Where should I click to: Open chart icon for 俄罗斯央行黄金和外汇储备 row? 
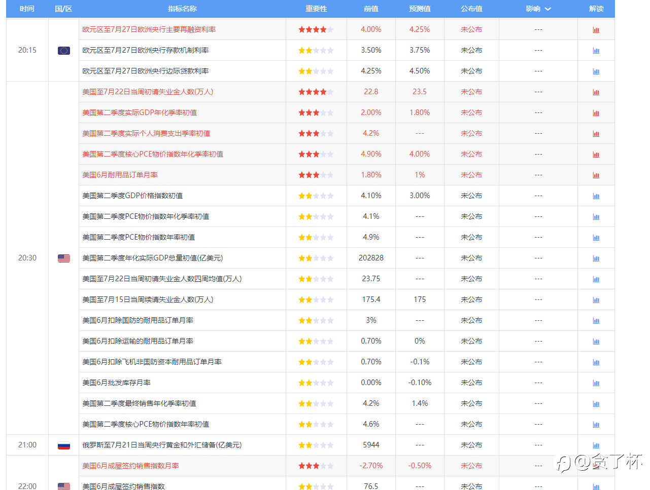click(x=596, y=445)
